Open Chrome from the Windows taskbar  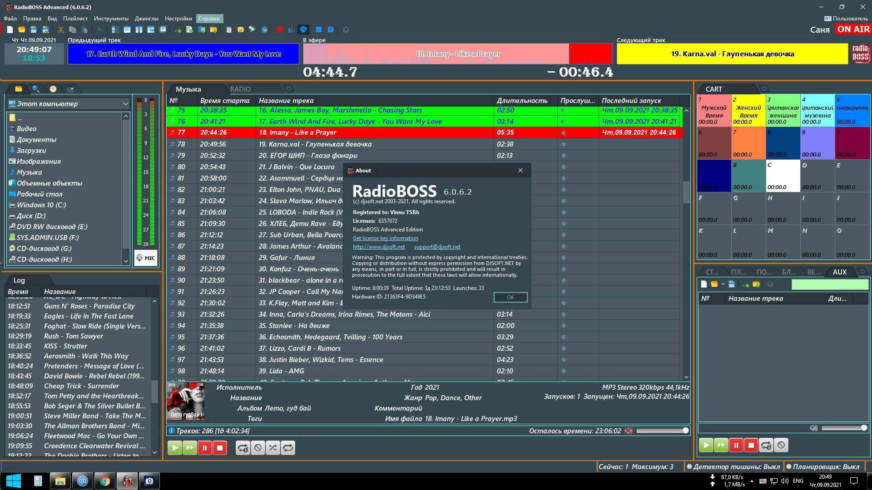[105, 481]
